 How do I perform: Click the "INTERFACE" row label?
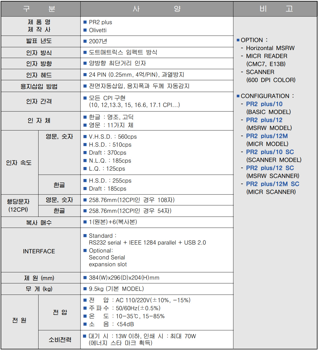click(x=39, y=252)
